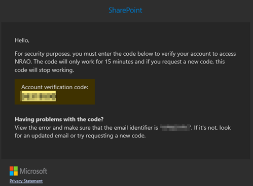253x186 pixels.
Task: Click the yellow square of Microsoft logo
Action: pyautogui.click(x=16, y=173)
